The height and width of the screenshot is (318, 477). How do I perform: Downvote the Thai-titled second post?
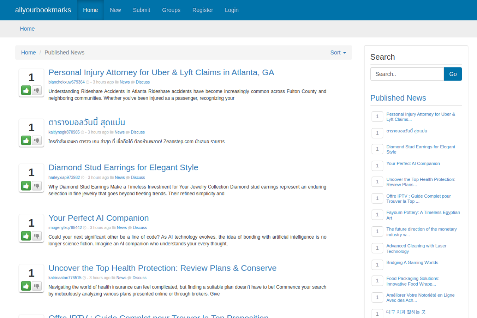(x=37, y=140)
